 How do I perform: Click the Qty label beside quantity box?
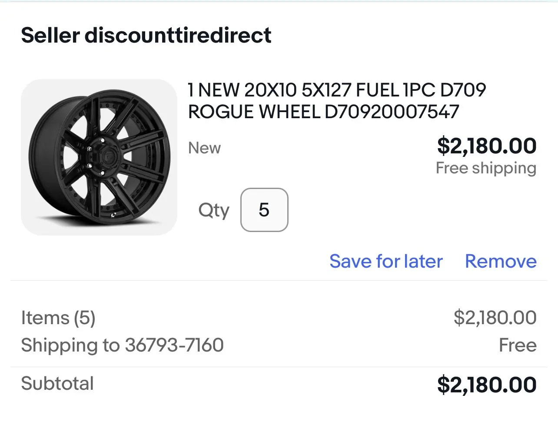[x=213, y=211]
